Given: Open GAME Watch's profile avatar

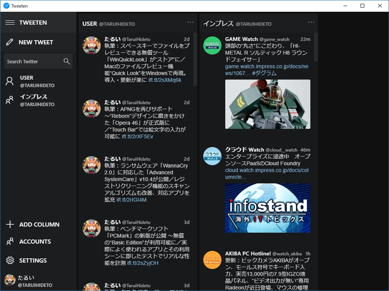Looking at the screenshot, I should point(212,45).
